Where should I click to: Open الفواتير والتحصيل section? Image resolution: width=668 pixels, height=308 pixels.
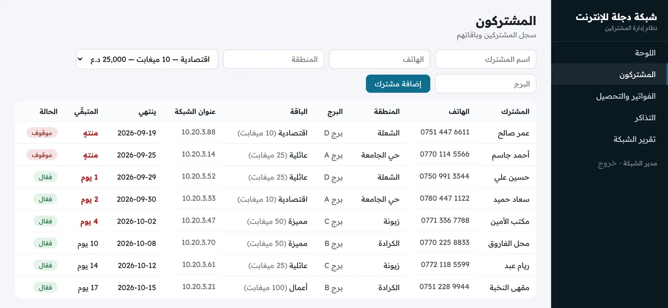click(609, 96)
